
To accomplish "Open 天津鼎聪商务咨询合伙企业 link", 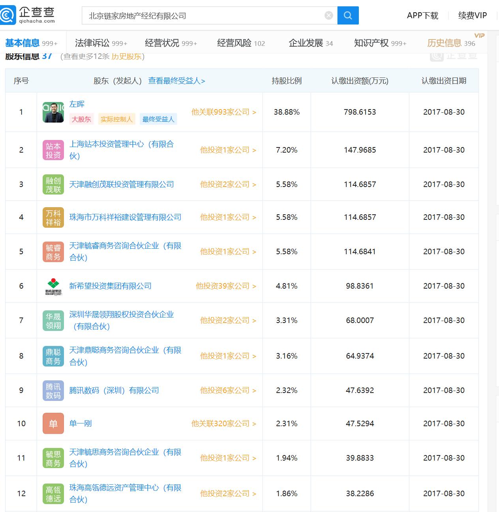I will tap(126, 356).
